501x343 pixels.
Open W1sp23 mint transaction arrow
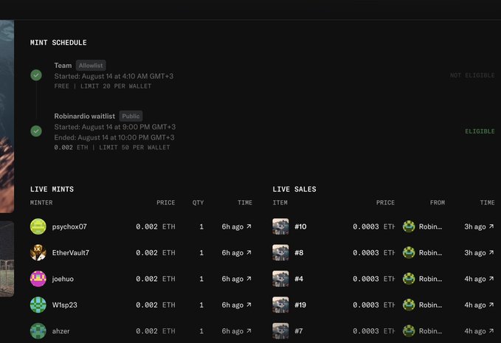249,305
